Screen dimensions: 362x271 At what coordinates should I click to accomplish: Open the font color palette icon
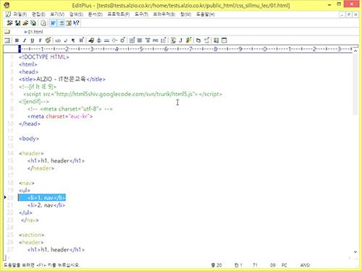(48, 40)
